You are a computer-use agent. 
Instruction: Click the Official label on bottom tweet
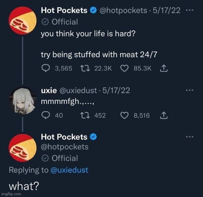(x=60, y=158)
